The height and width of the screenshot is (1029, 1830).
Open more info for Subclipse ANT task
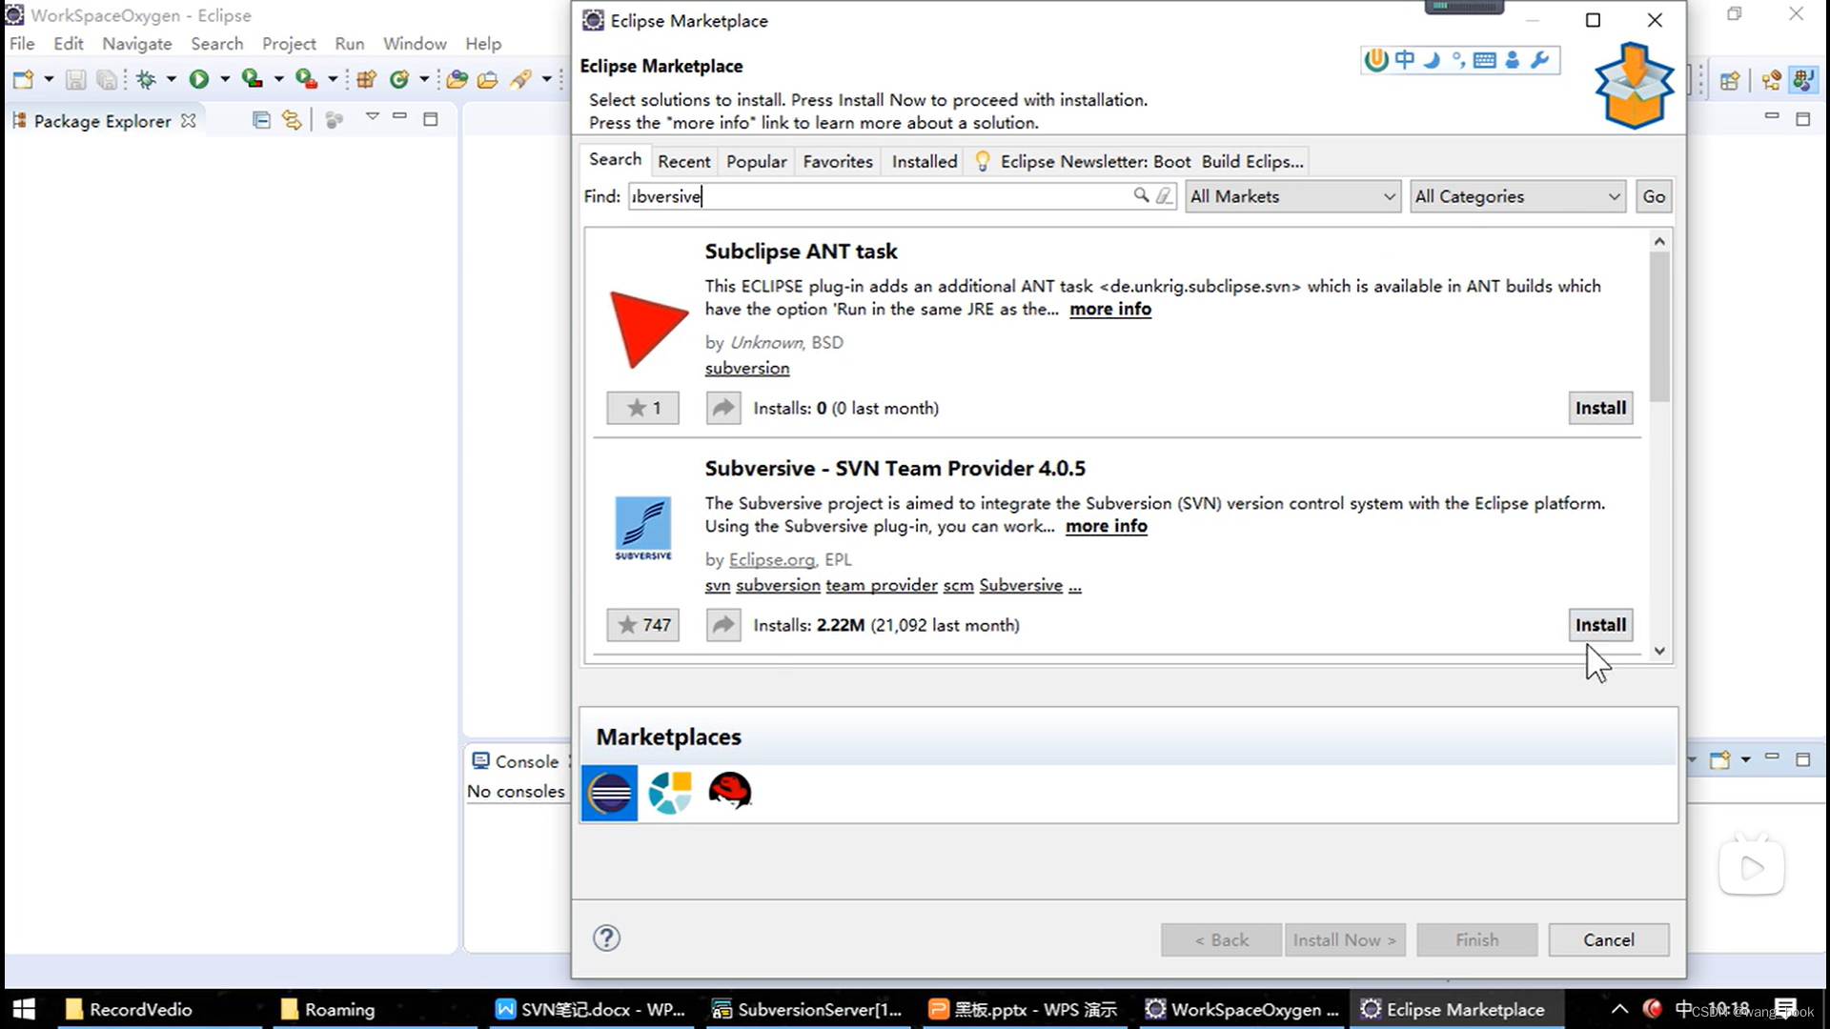point(1109,309)
